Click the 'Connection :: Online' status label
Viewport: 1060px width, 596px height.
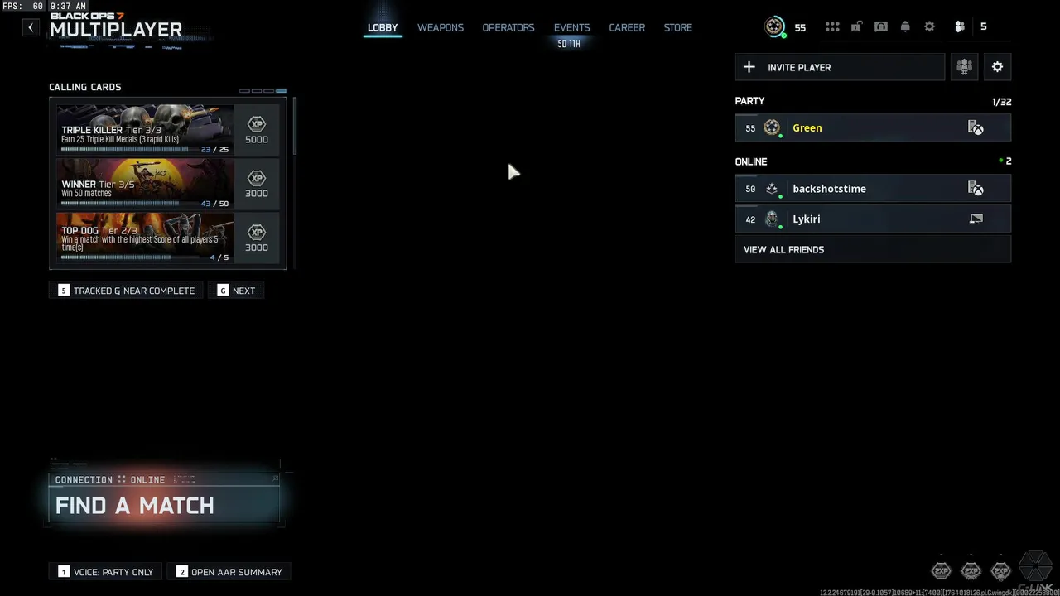110,479
